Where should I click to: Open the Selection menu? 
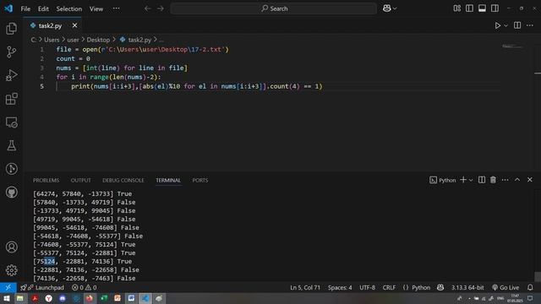(69, 8)
